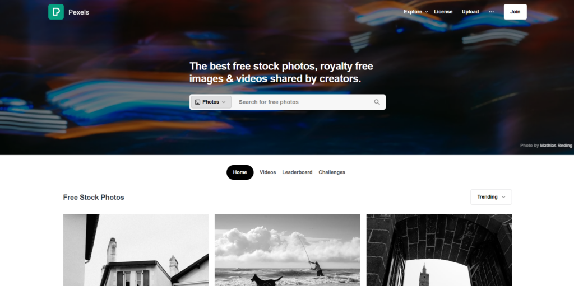Click the photo icon in Photos selector
This screenshot has width=574, height=286.
(x=198, y=102)
